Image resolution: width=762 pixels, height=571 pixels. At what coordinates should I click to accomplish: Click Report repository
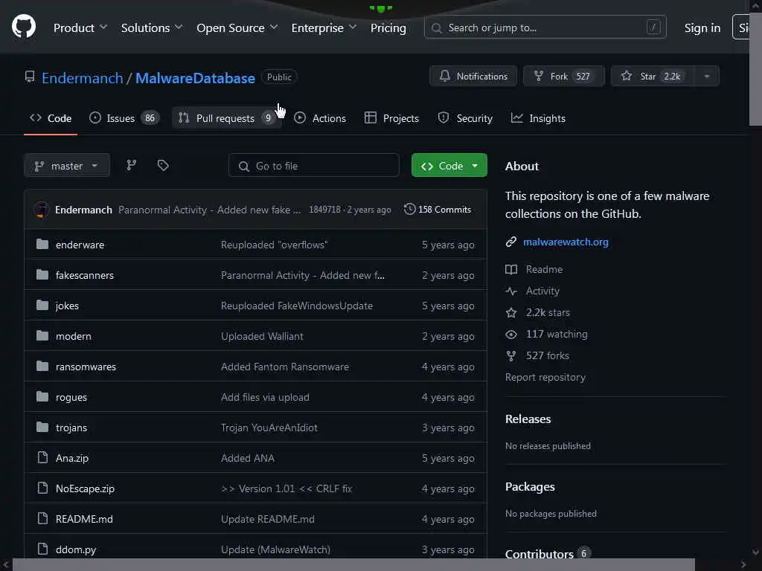(x=545, y=377)
